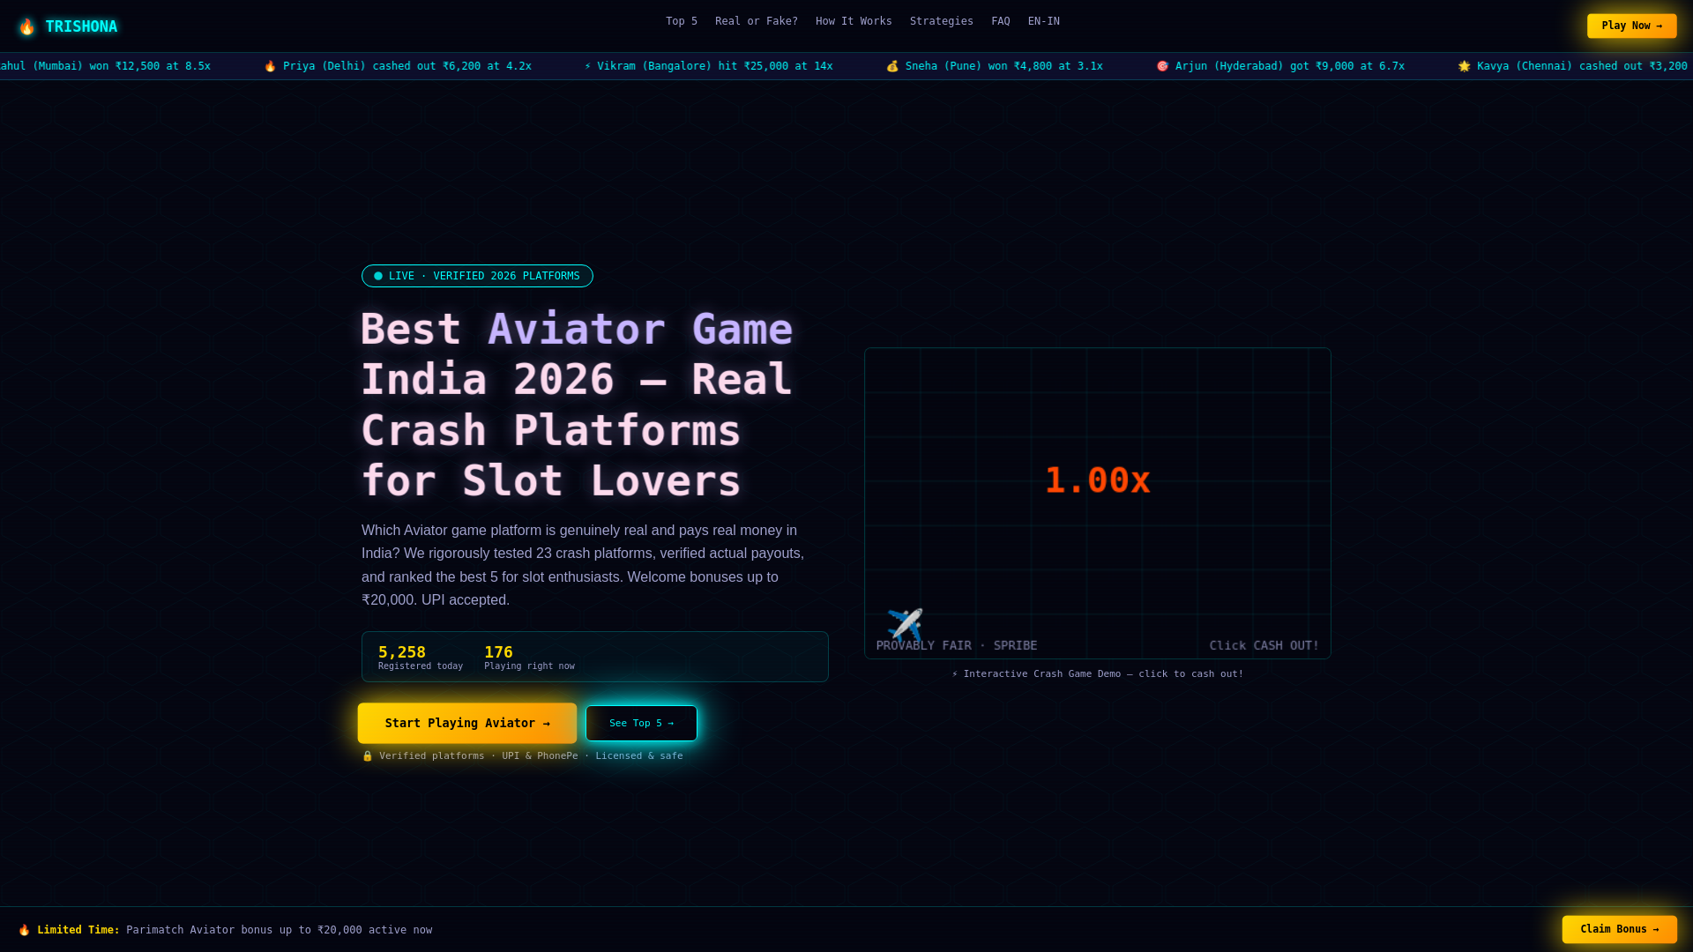This screenshot has height=952, width=1693.
Task: Click the Play Now button in header
Action: (1632, 26)
